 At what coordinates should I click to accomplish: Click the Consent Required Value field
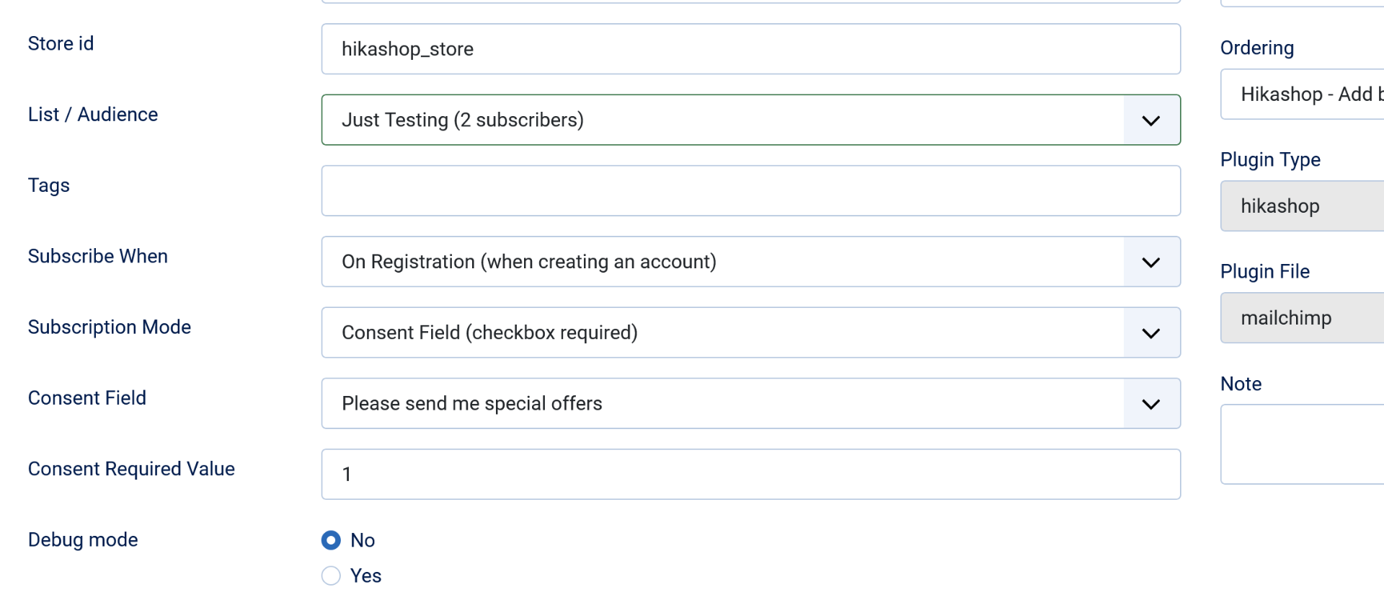point(750,475)
